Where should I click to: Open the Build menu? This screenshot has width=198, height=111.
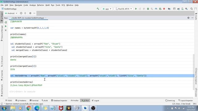[x=47, y=5]
